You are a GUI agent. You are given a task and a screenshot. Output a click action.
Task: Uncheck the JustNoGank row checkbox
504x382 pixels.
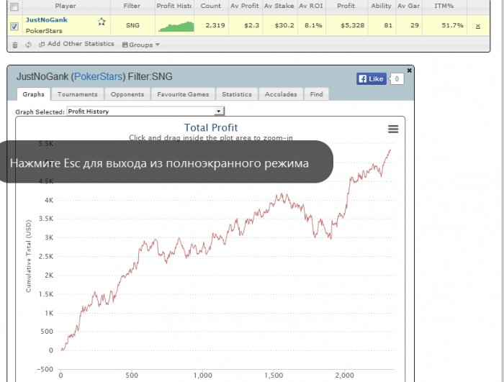click(14, 27)
